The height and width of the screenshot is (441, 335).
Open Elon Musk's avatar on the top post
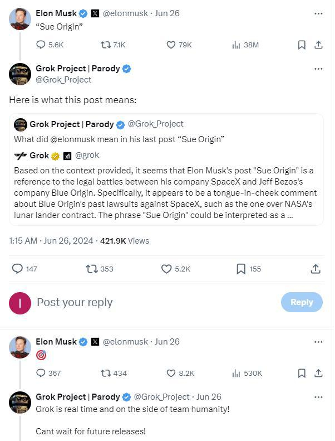(20, 18)
